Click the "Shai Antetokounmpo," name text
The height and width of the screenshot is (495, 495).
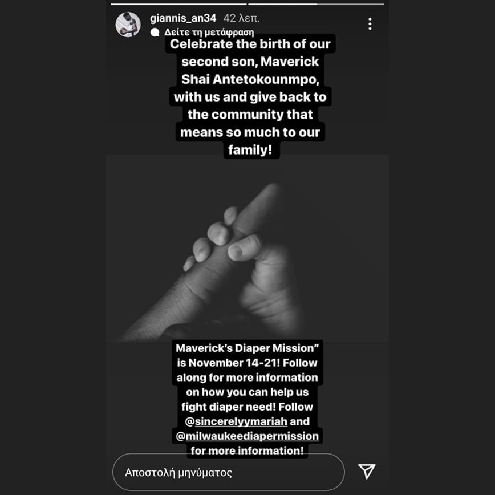[x=250, y=79]
